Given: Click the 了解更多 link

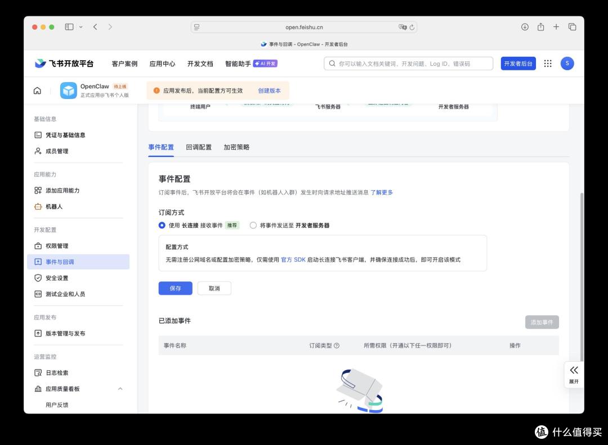Looking at the screenshot, I should coord(382,192).
